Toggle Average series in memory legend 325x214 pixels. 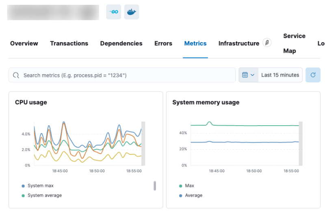193,195
